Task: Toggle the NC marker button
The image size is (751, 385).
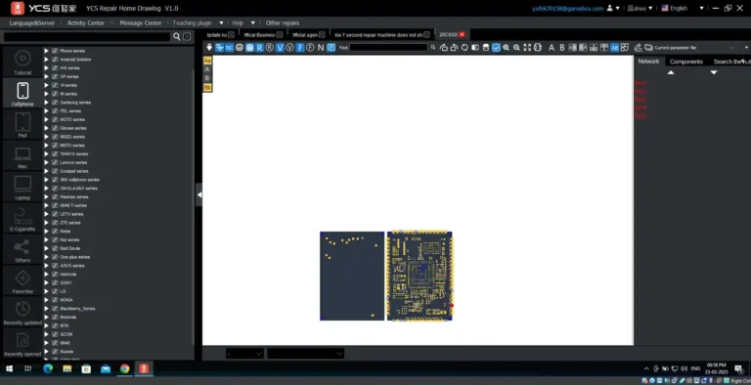Action: 230,48
